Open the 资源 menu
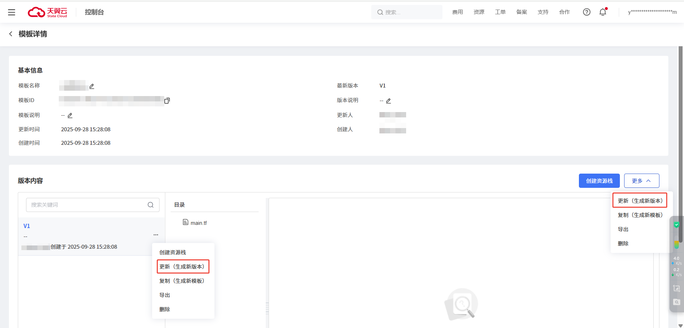 pyautogui.click(x=479, y=12)
